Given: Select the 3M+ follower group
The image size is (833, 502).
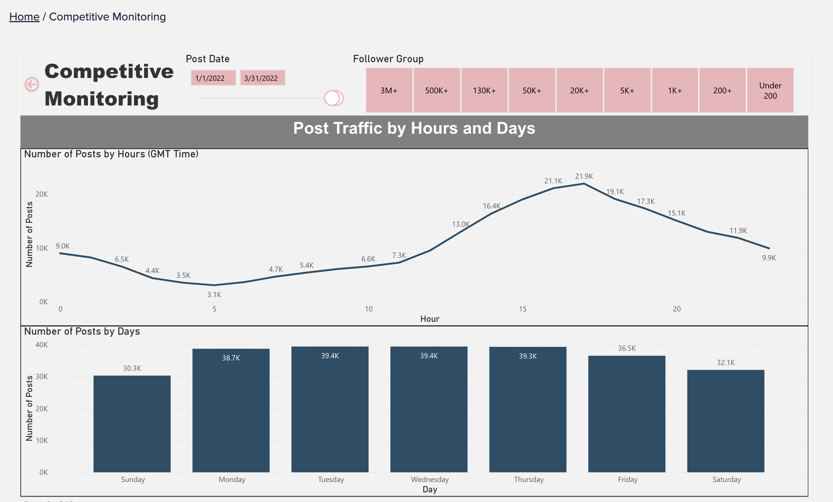Looking at the screenshot, I should click(x=389, y=90).
